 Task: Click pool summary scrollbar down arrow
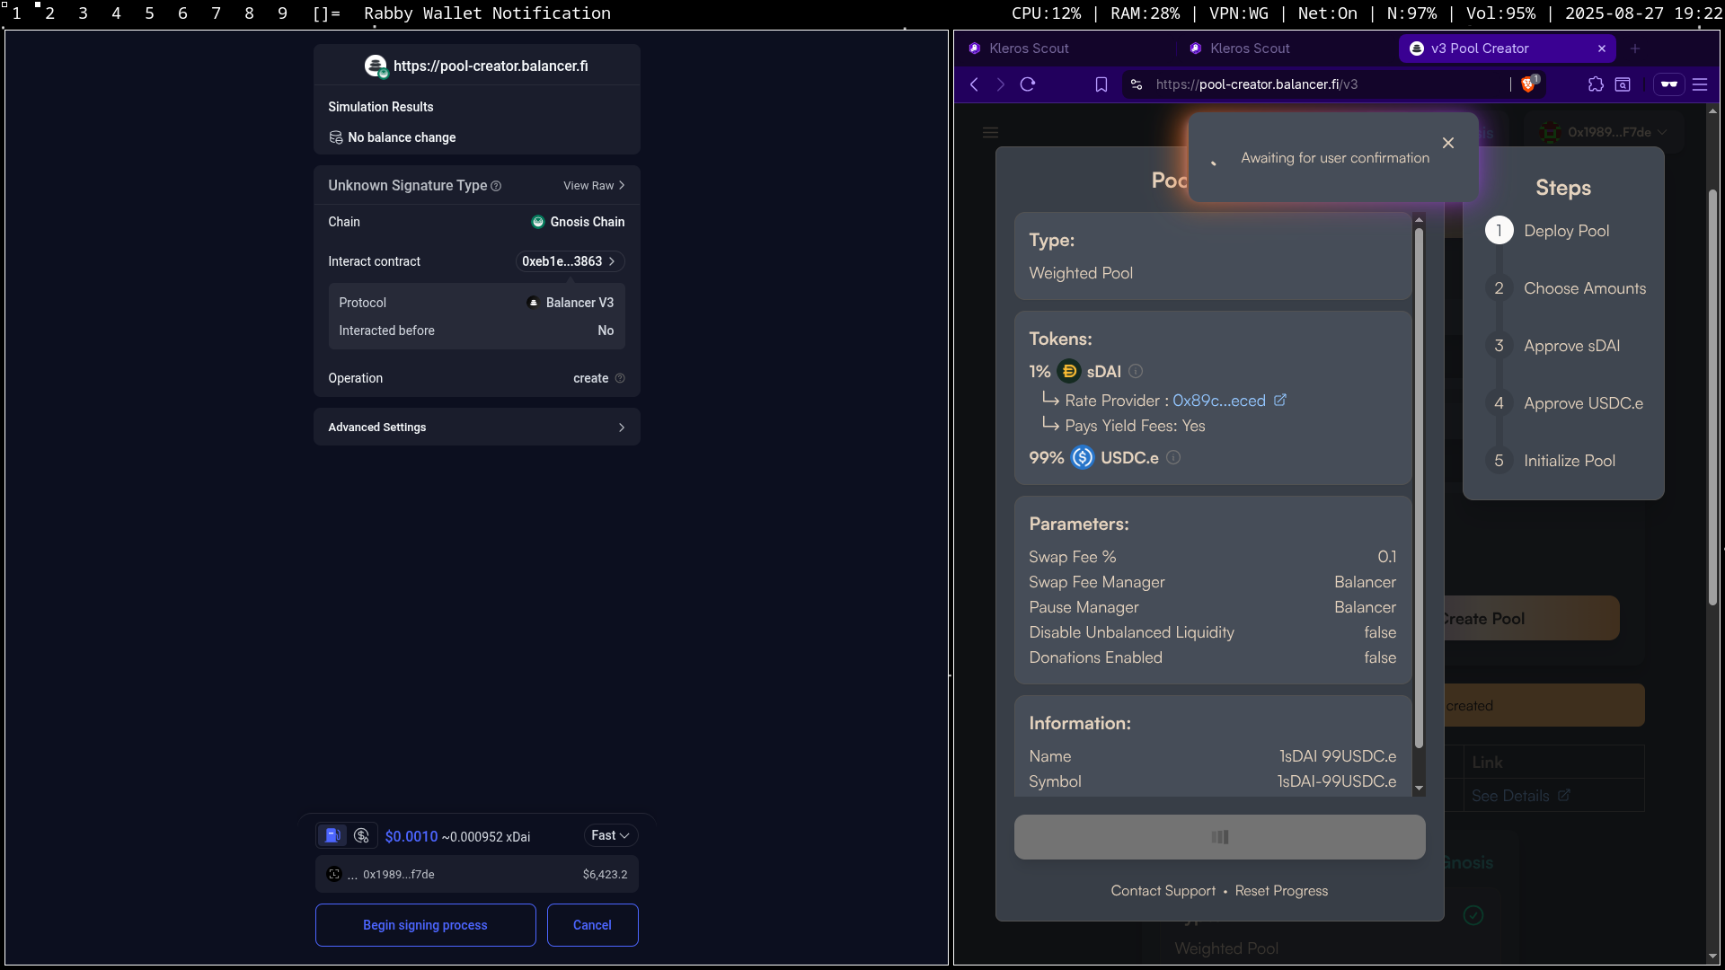point(1419,789)
